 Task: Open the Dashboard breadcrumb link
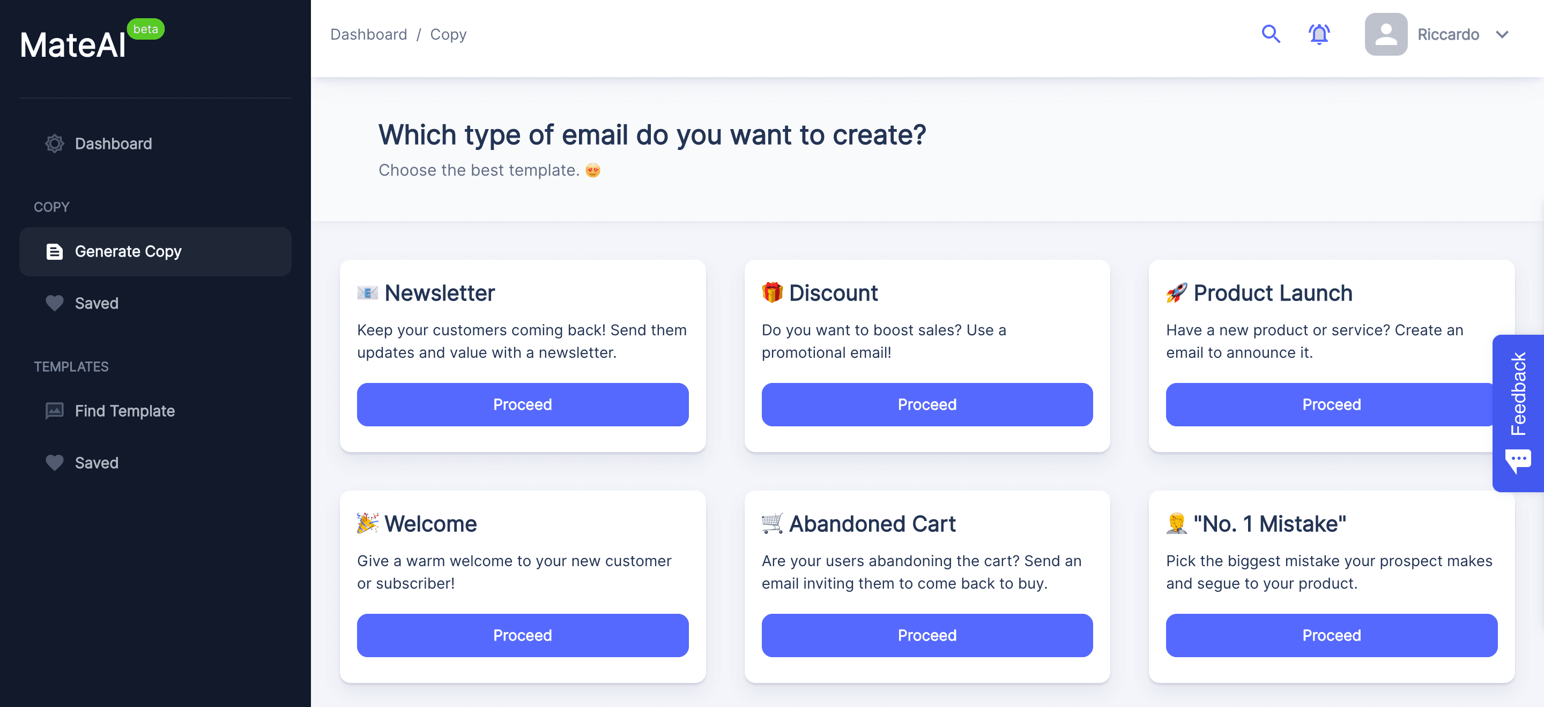click(369, 35)
